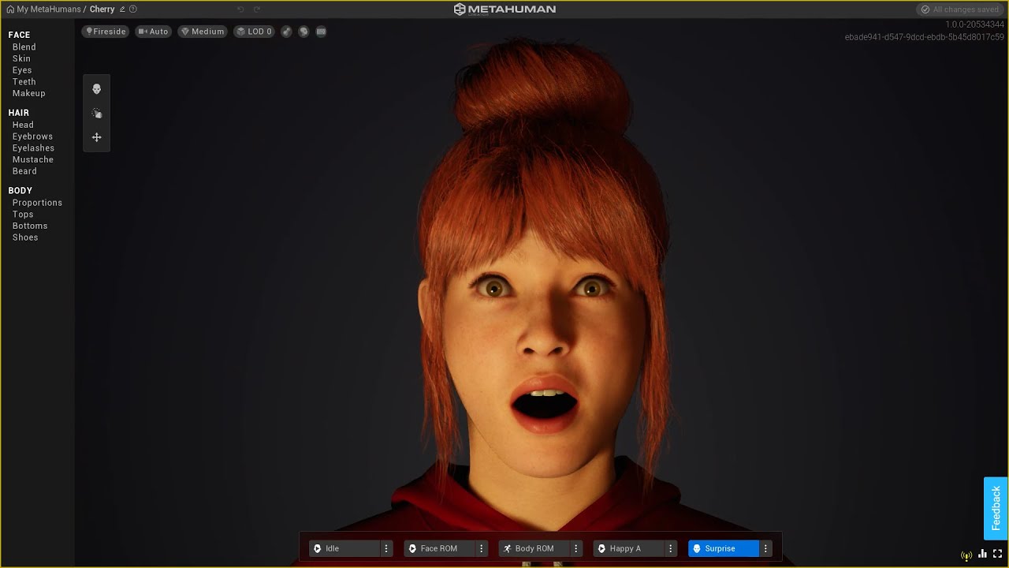Play the Body ROM animation
Viewport: 1009px width, 568px height.
534,548
